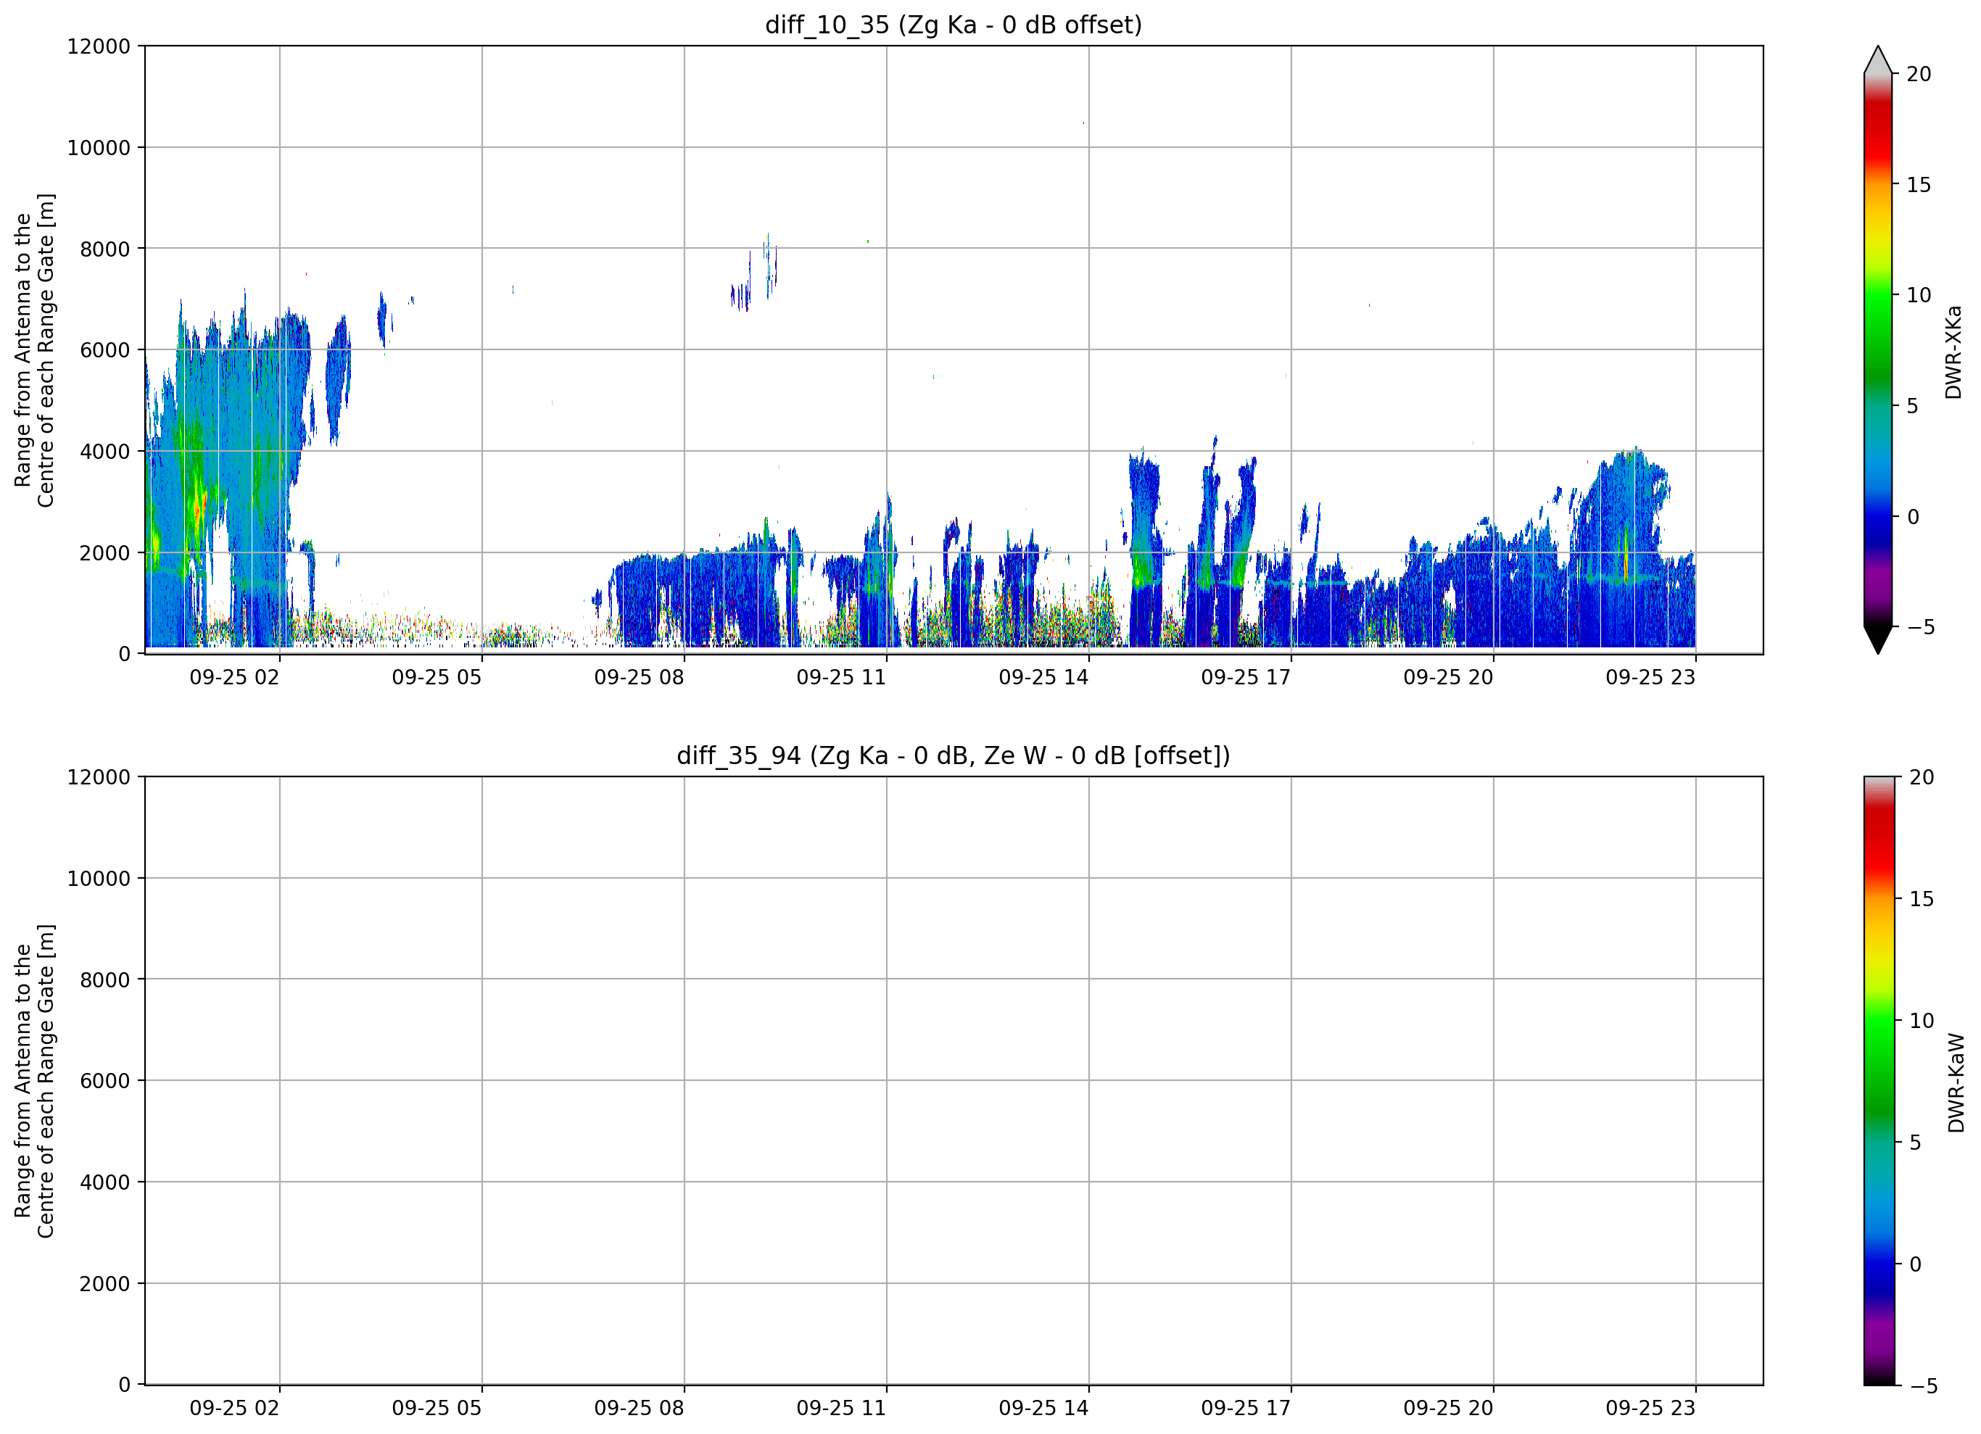This screenshot has width=1981, height=1434.
Task: Click the 09-25 08 label on bottom plot
Action: click(x=639, y=1408)
